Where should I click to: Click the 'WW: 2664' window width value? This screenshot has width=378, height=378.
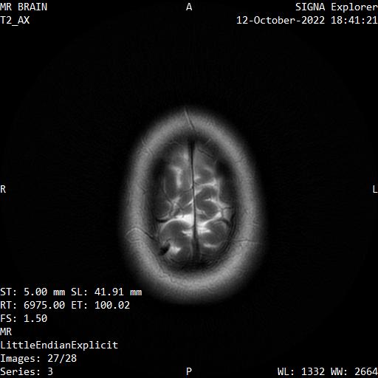pos(354,371)
